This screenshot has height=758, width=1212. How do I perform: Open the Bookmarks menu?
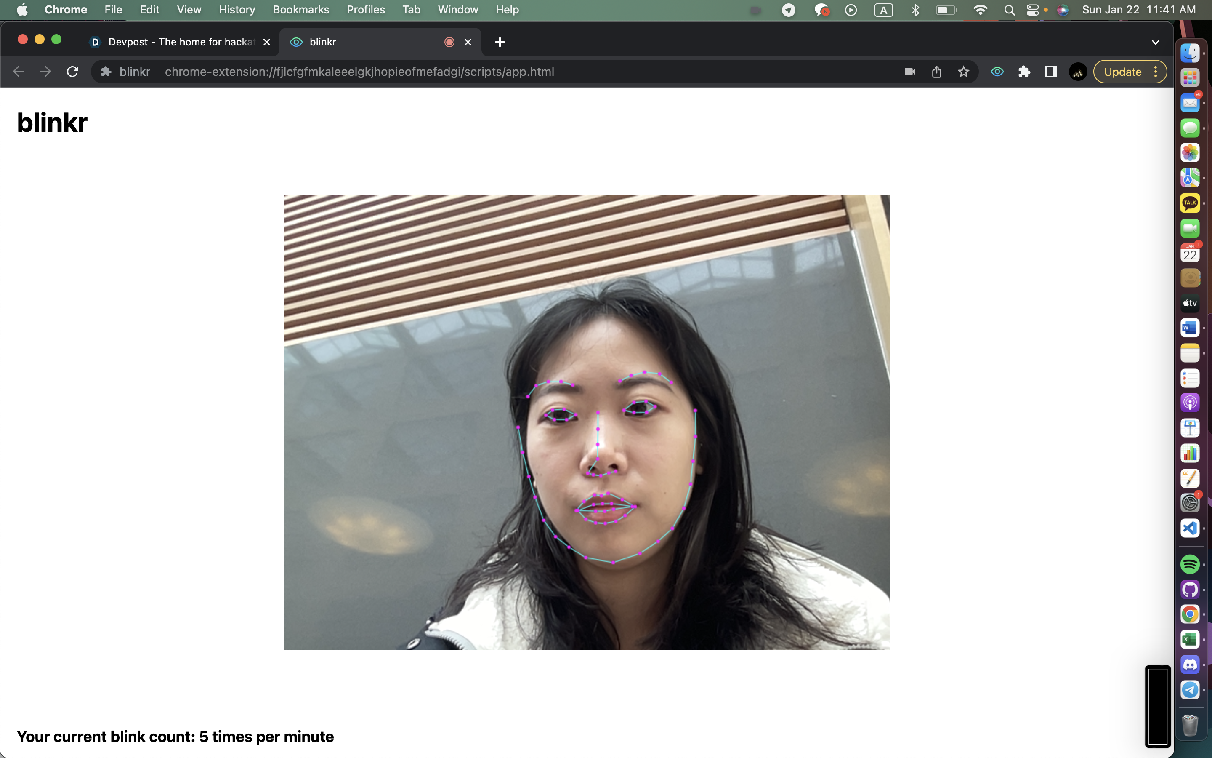(300, 10)
